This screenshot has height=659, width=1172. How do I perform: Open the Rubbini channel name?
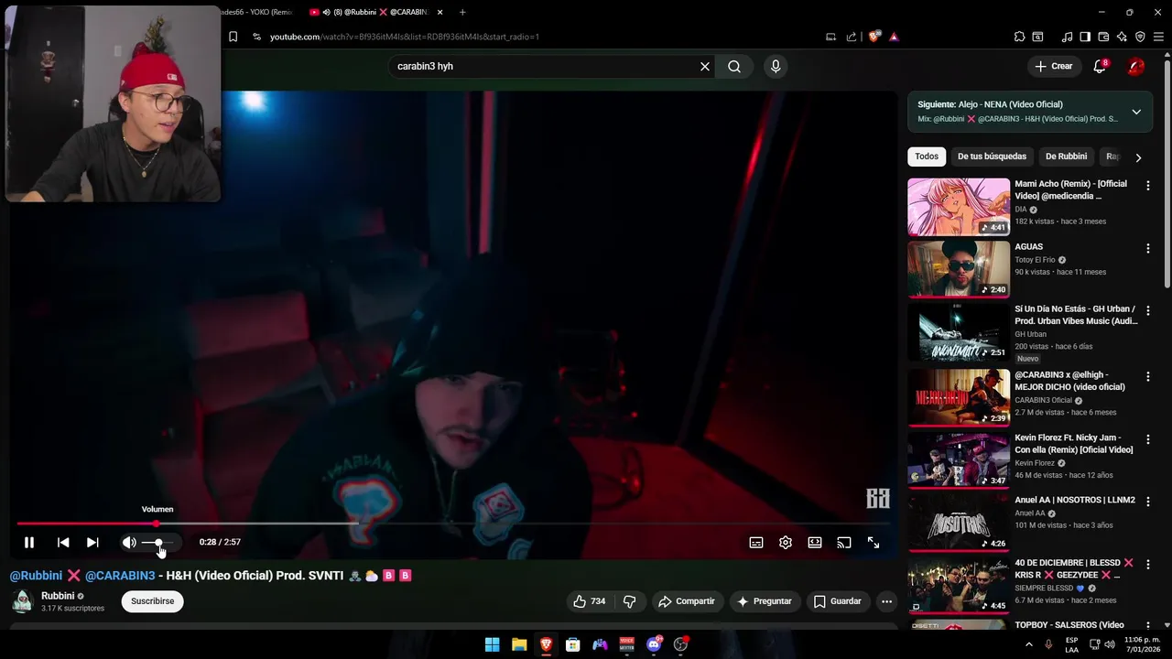click(58, 596)
